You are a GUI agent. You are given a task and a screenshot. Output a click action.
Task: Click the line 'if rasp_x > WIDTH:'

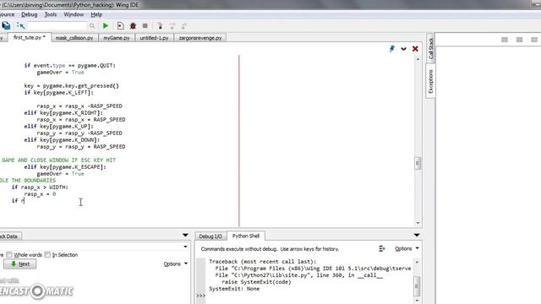pyautogui.click(x=40, y=187)
